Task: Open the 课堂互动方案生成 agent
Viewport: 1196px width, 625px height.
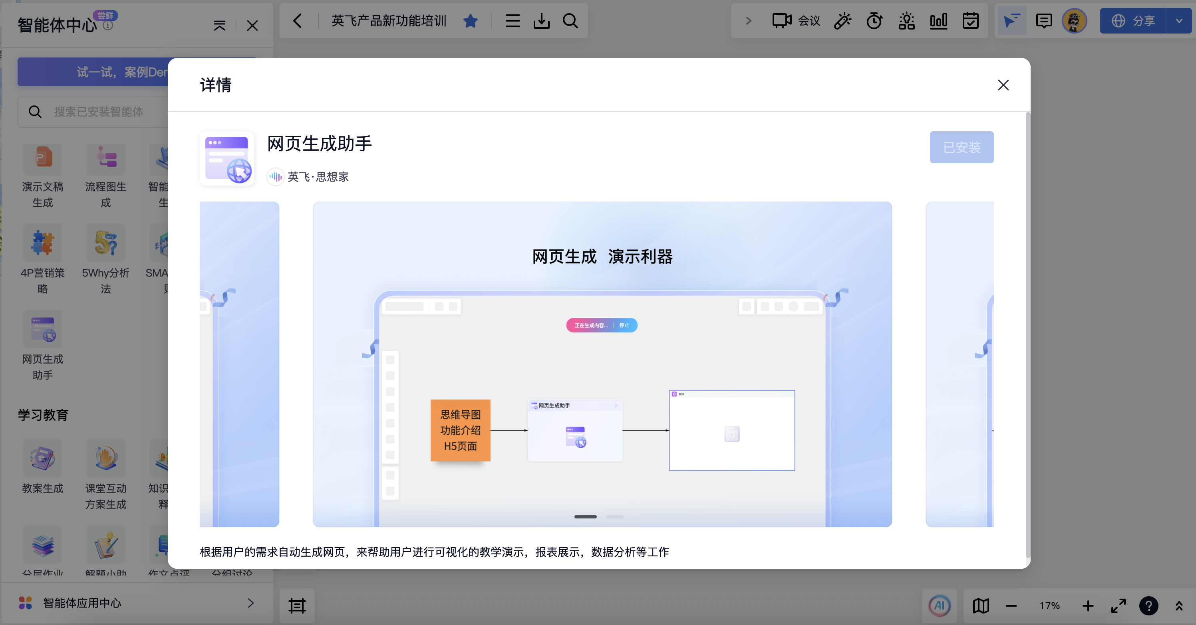Action: click(x=106, y=476)
